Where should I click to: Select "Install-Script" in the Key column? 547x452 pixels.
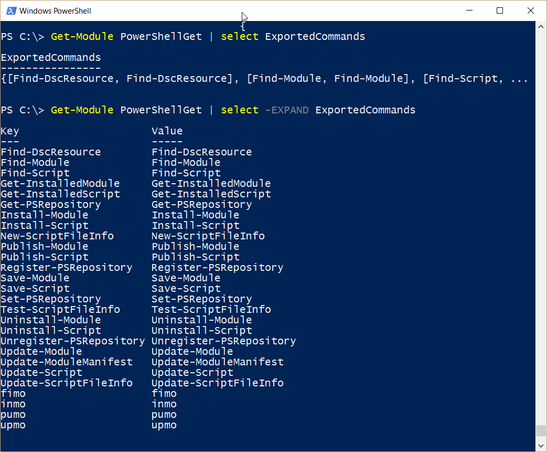pos(44,226)
